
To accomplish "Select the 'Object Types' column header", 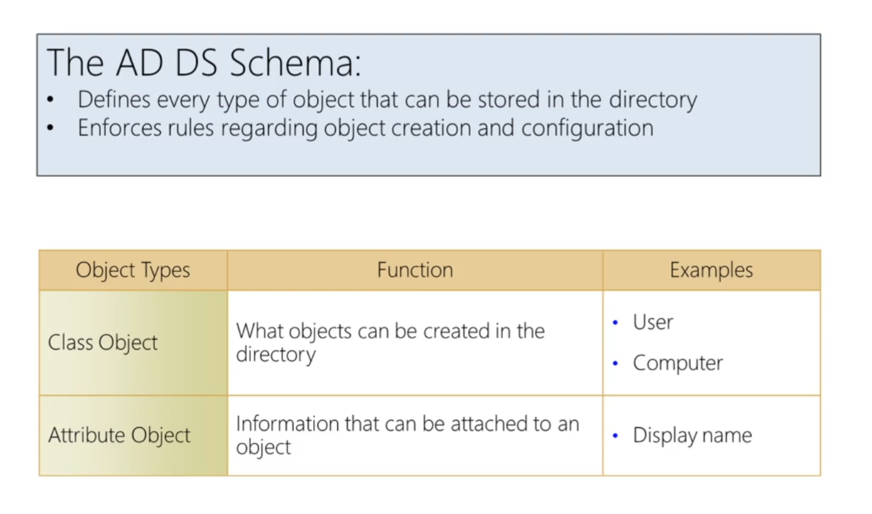I will (133, 270).
